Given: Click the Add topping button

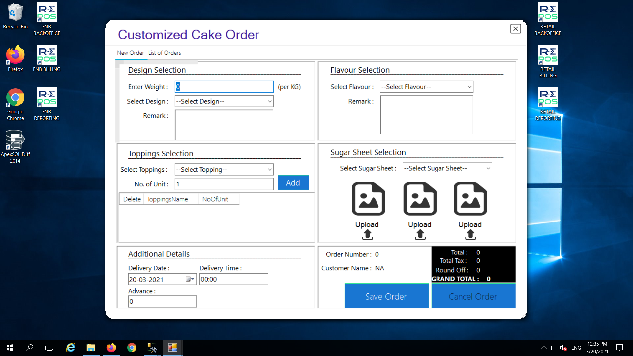Looking at the screenshot, I should click(293, 183).
